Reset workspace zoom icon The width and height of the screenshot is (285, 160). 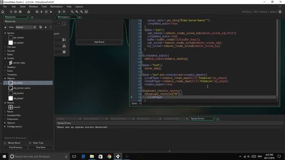pyautogui.click(x=77, y=12)
